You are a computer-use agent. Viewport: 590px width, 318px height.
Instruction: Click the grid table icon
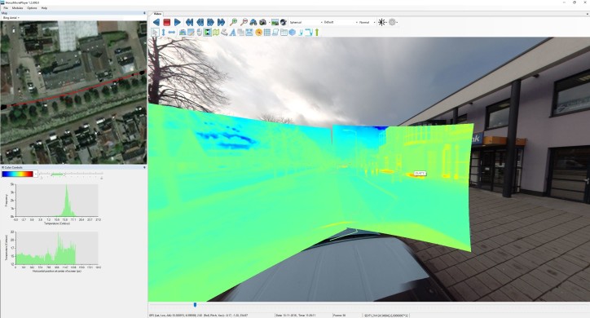(x=267, y=33)
